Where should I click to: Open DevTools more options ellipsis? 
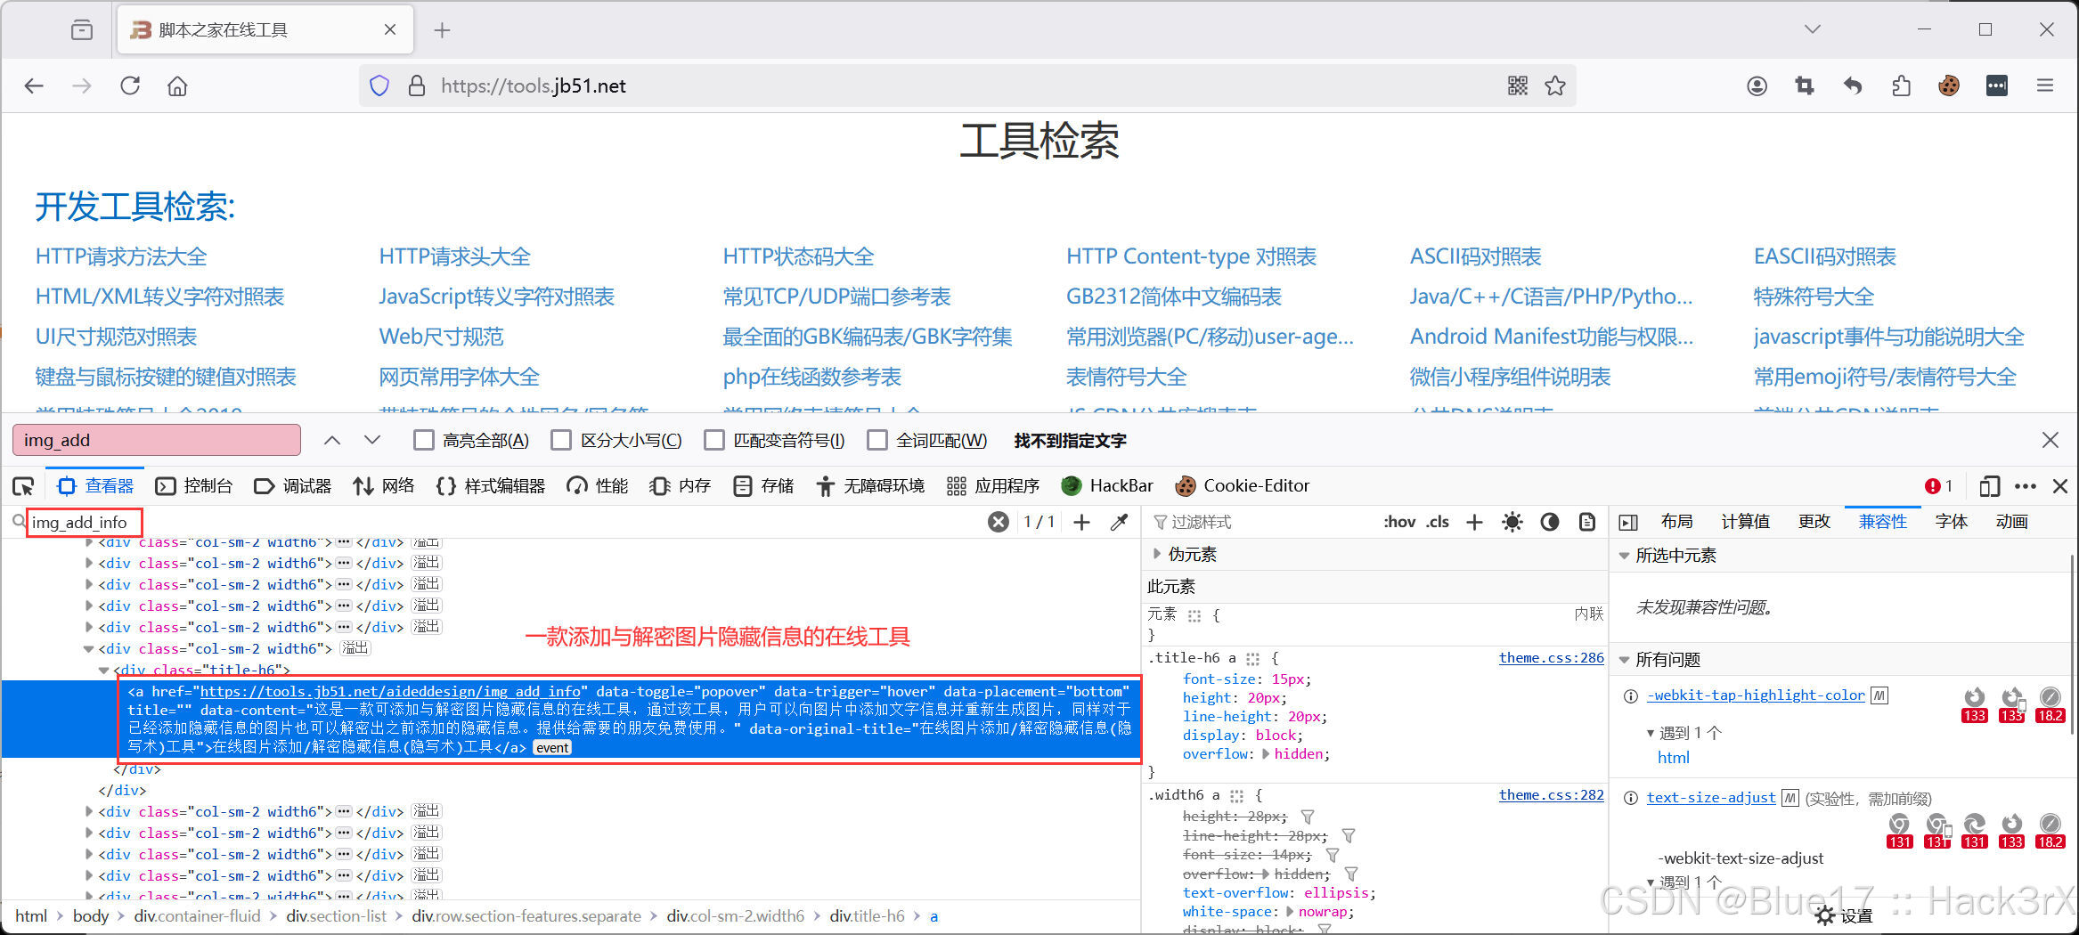click(2026, 486)
